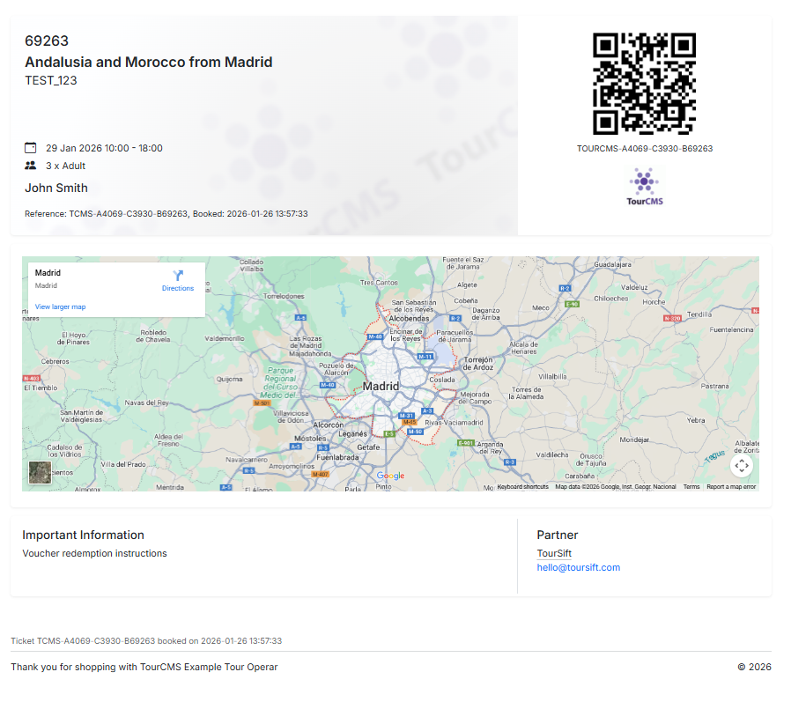Viewport: 791px width, 709px height.
Task: Click the Directions arrow icon on map
Action: pyautogui.click(x=178, y=276)
